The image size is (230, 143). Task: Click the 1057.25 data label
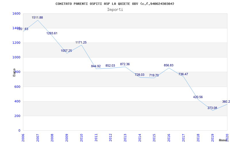(x=66, y=51)
